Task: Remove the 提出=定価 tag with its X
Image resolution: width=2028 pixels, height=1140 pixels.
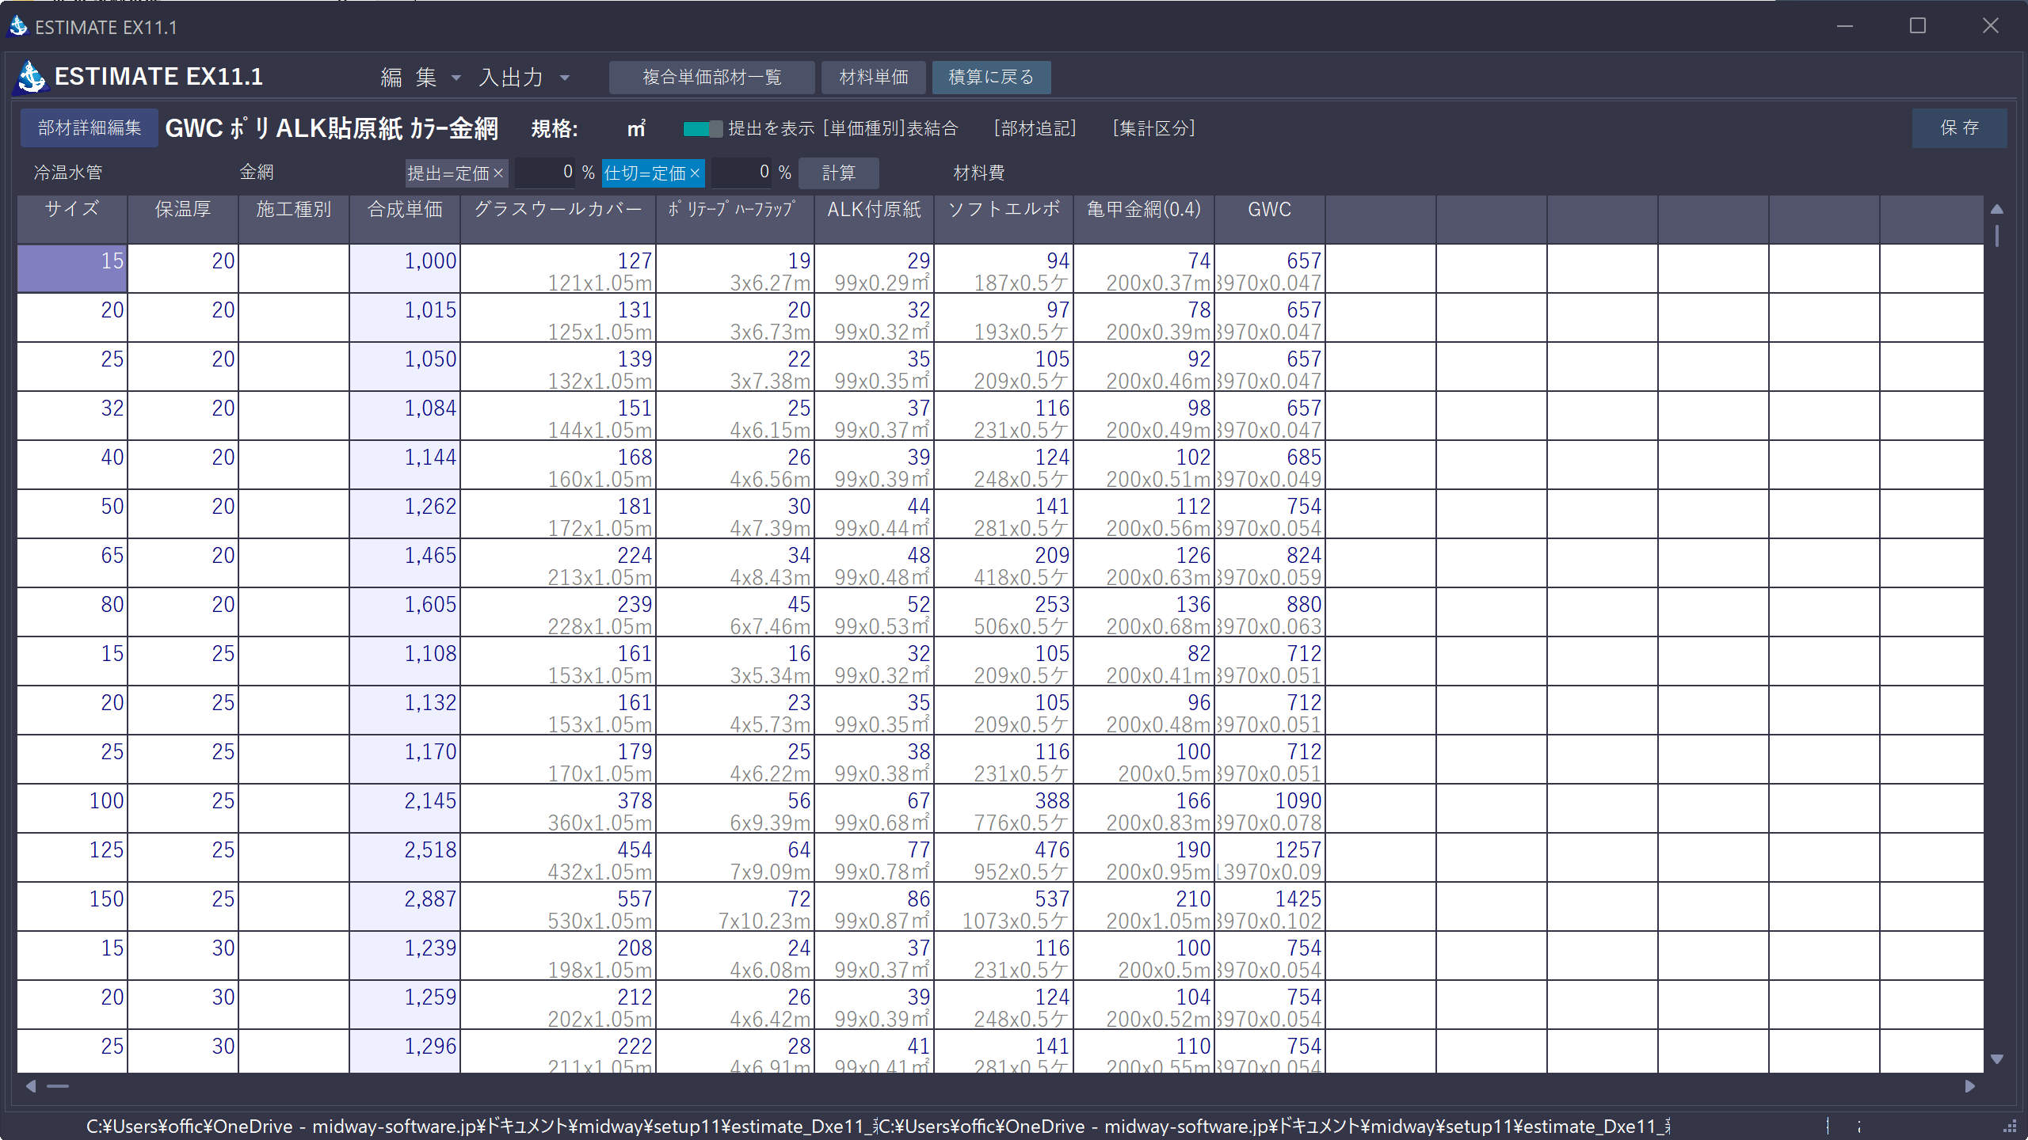Action: tap(498, 173)
